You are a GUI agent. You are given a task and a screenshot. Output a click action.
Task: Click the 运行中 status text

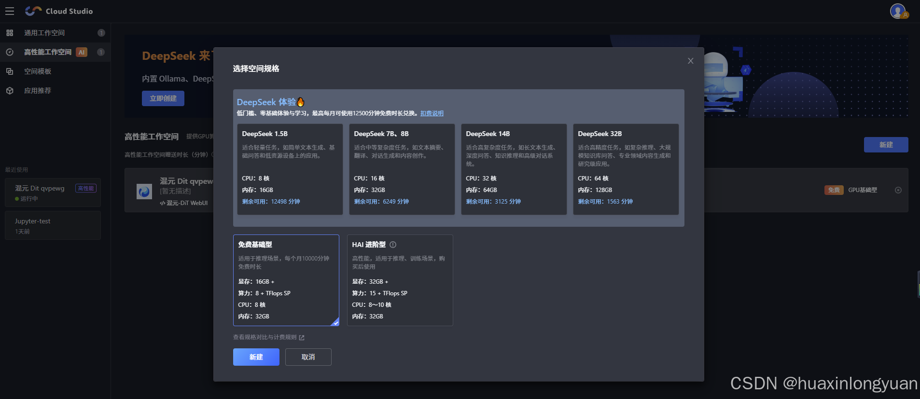click(29, 199)
